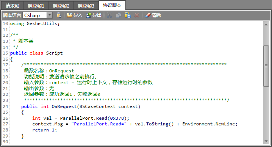Select the 协议脚本 tab
Image resolution: width=272 pixels, height=147 pixels.
112,5
